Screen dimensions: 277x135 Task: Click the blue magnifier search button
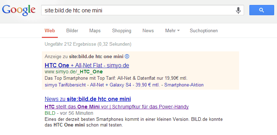click(262, 10)
